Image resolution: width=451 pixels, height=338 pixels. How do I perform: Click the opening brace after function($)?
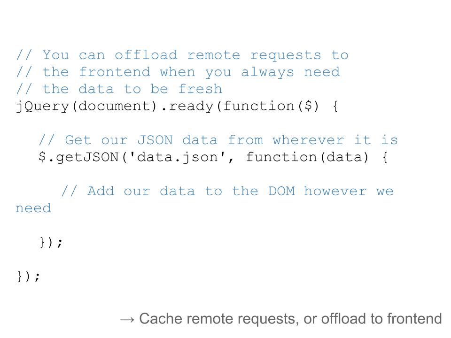[335, 107]
